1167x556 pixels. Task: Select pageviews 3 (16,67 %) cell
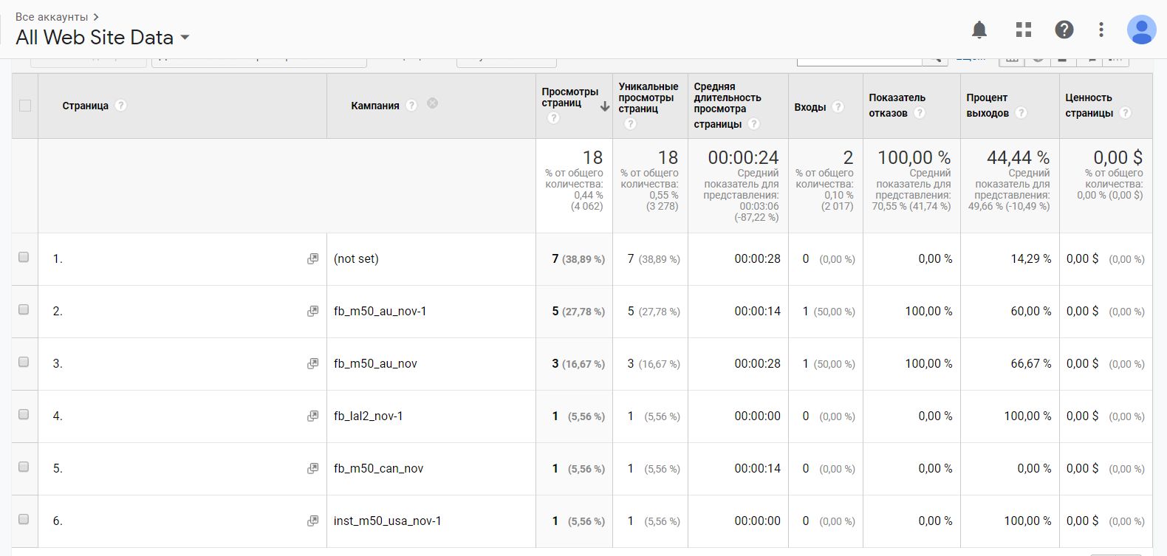click(578, 364)
